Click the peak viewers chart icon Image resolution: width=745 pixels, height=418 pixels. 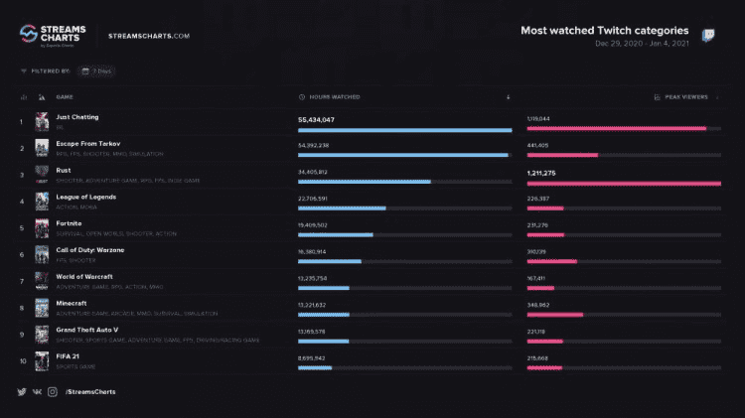click(x=658, y=97)
